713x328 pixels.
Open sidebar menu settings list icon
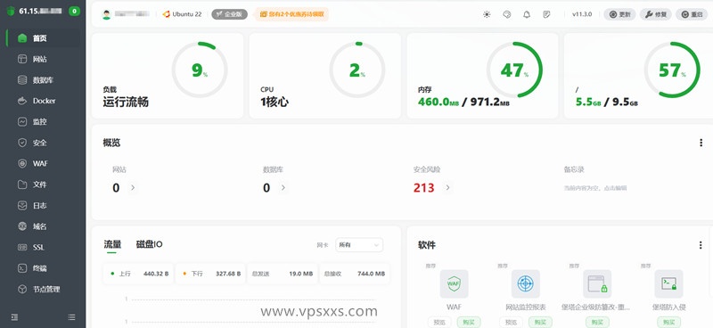point(71,317)
